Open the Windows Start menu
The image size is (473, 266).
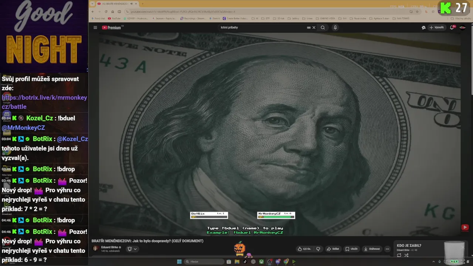(179, 262)
